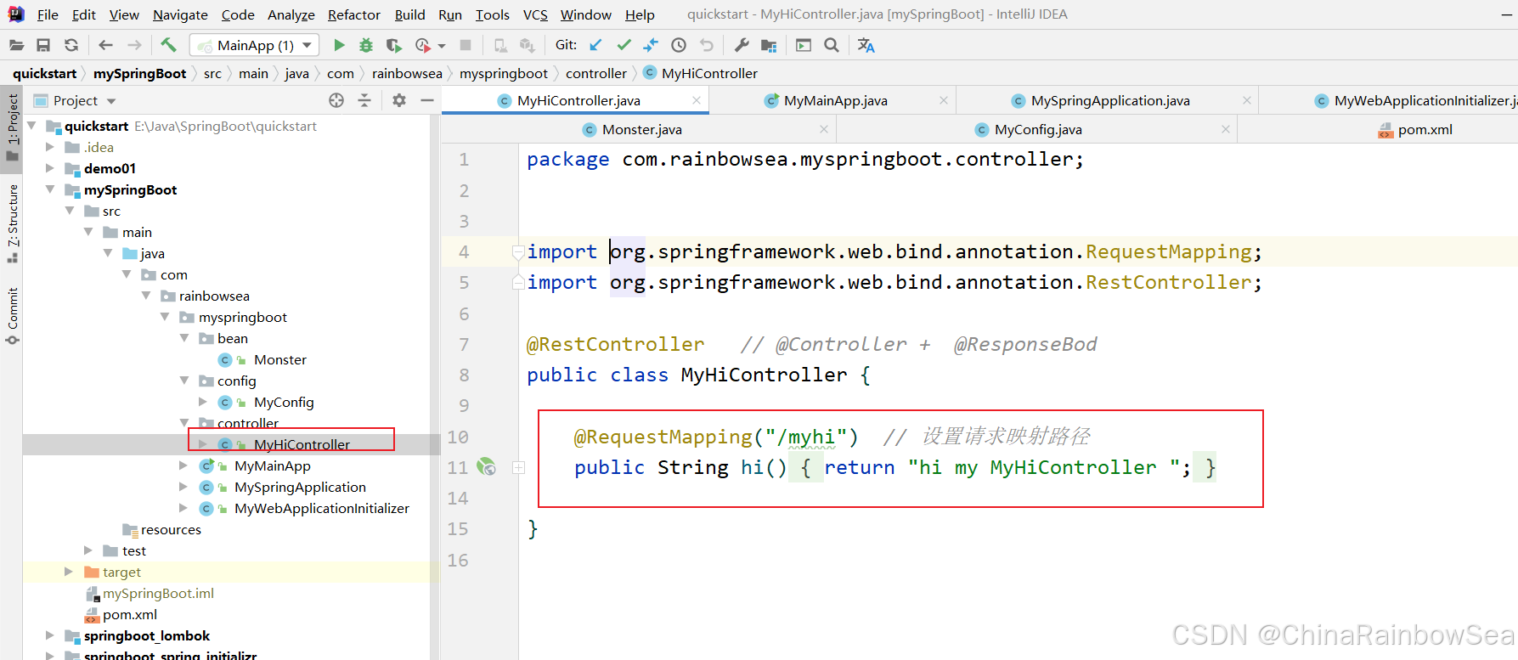Show Git history clock icon
This screenshot has height=660, width=1518.
pos(679,45)
